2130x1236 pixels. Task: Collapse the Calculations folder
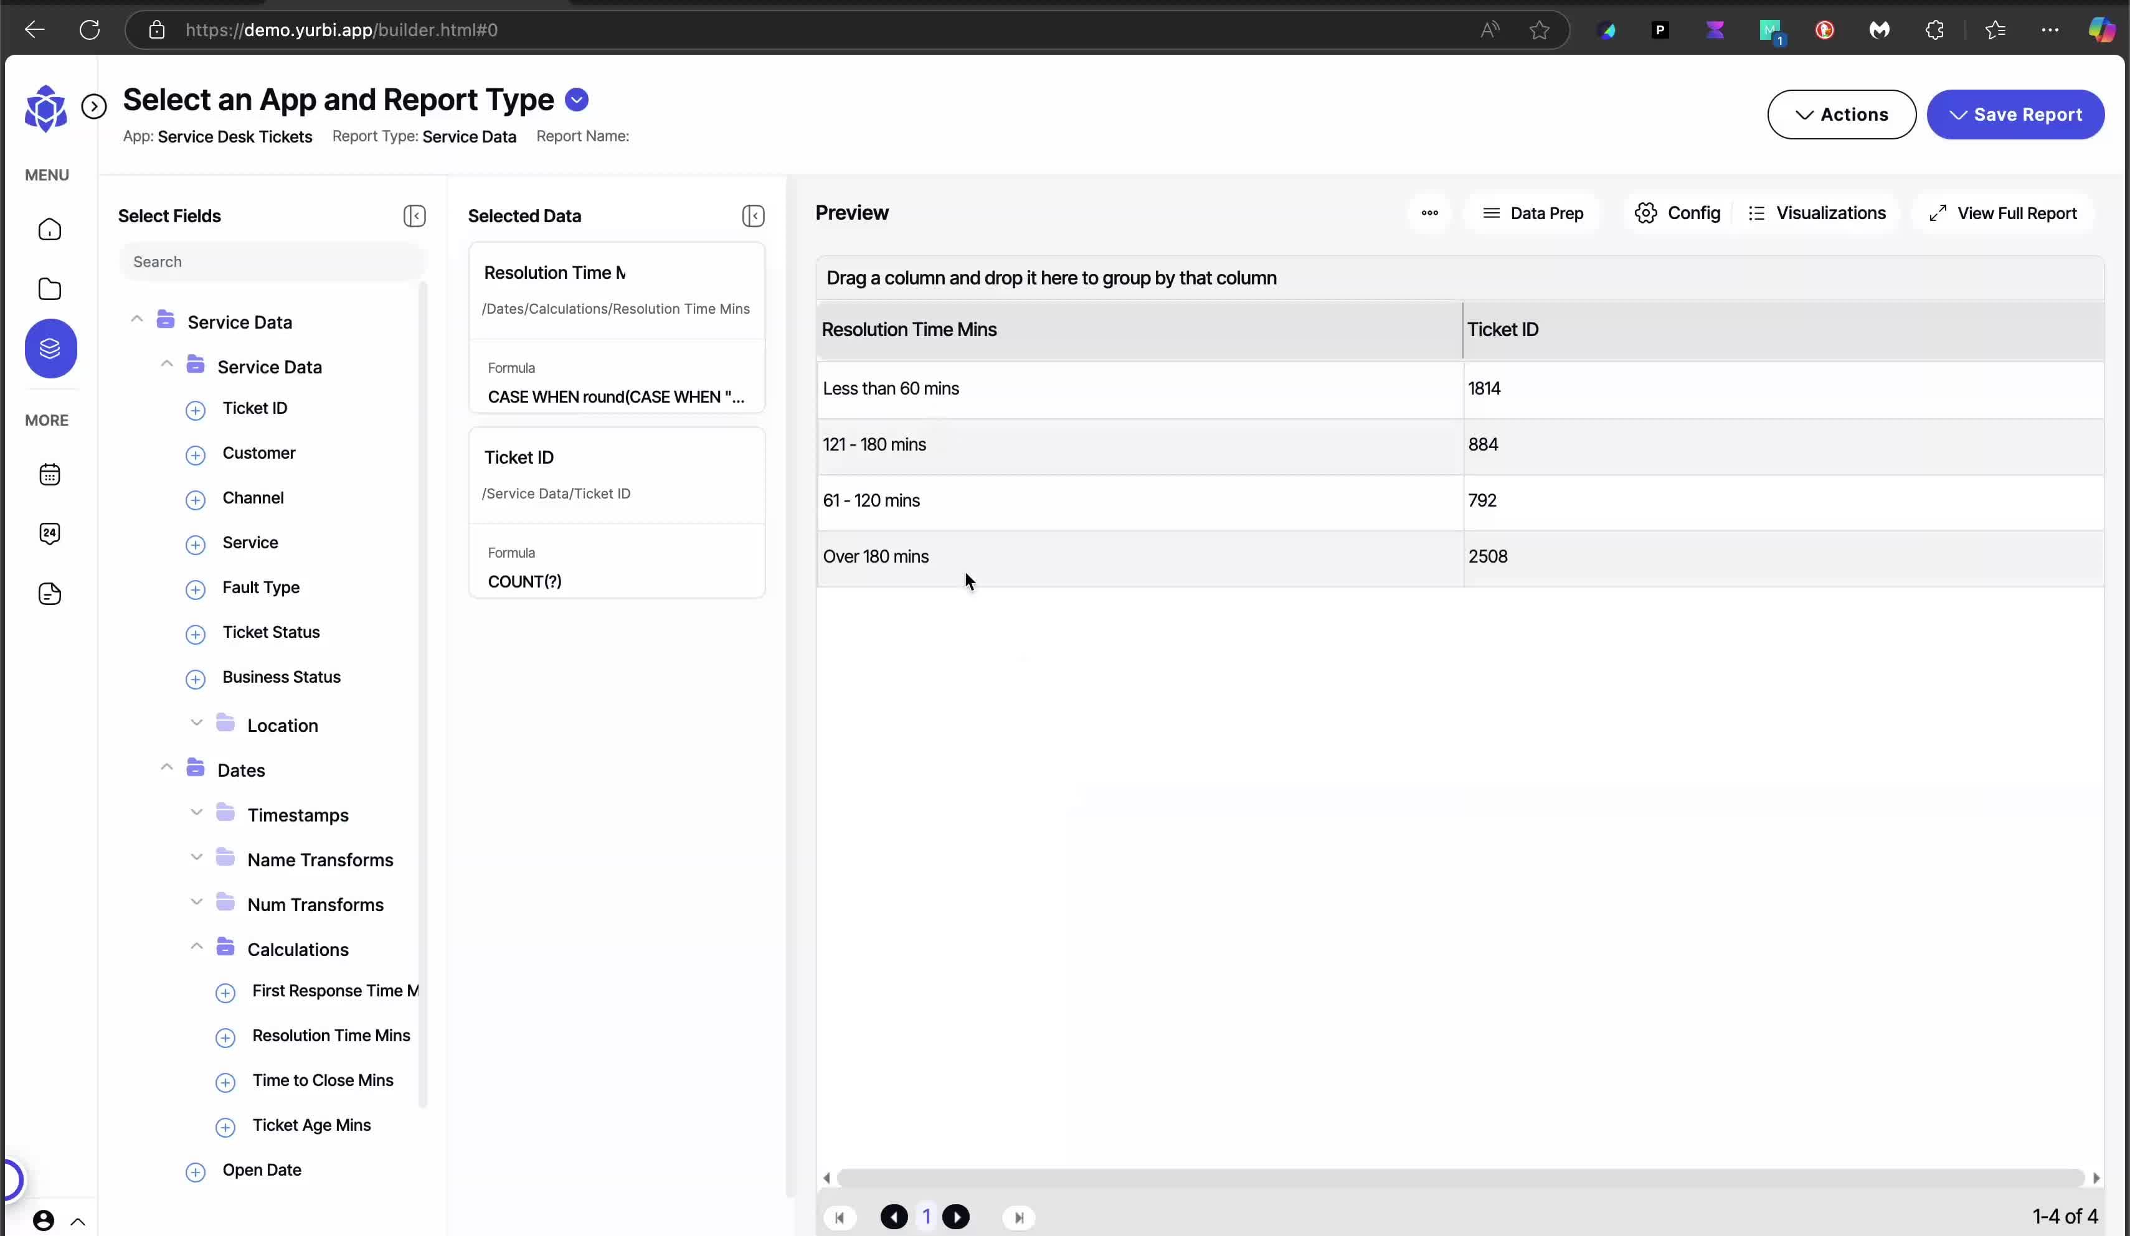point(196,947)
